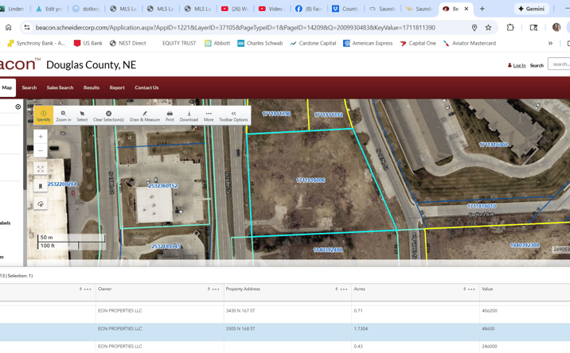Screen dimensions: 570x353
Task: Collapse Toolbar Options chevrons
Action: pyautogui.click(x=233, y=116)
